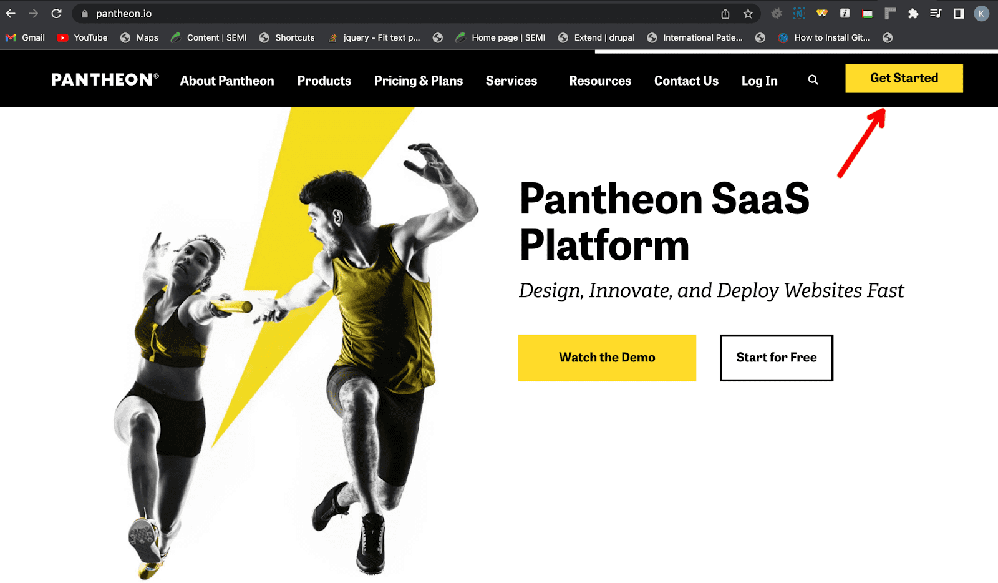Click the Log In link
This screenshot has width=998, height=583.
coord(759,81)
